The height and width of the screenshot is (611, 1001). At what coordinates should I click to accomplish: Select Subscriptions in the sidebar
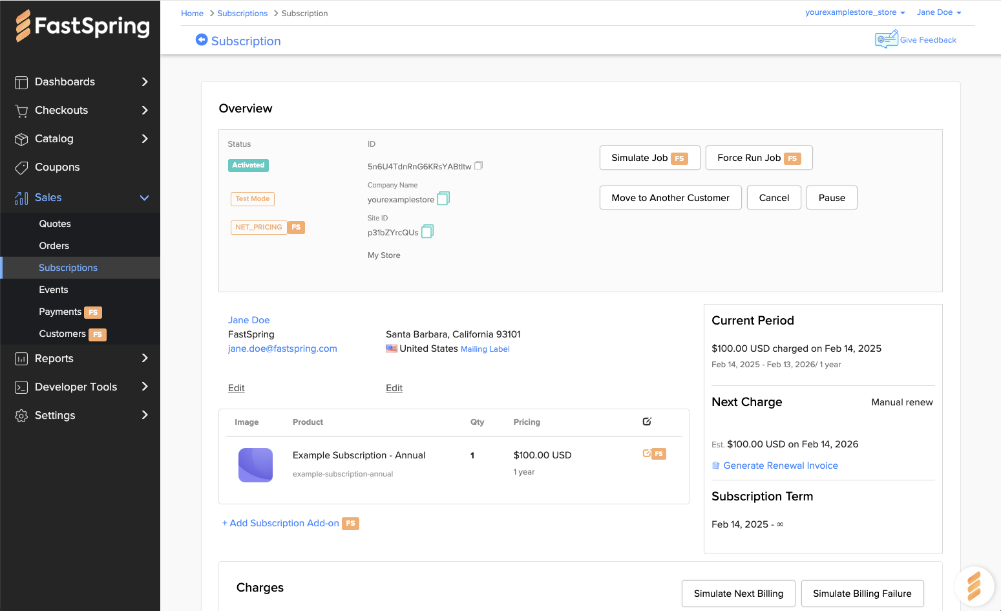[x=68, y=268]
